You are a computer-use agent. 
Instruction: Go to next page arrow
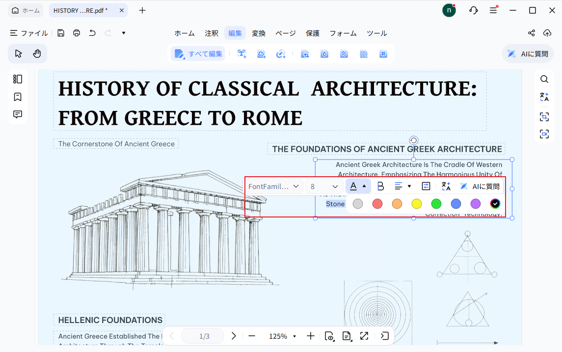coord(233,336)
